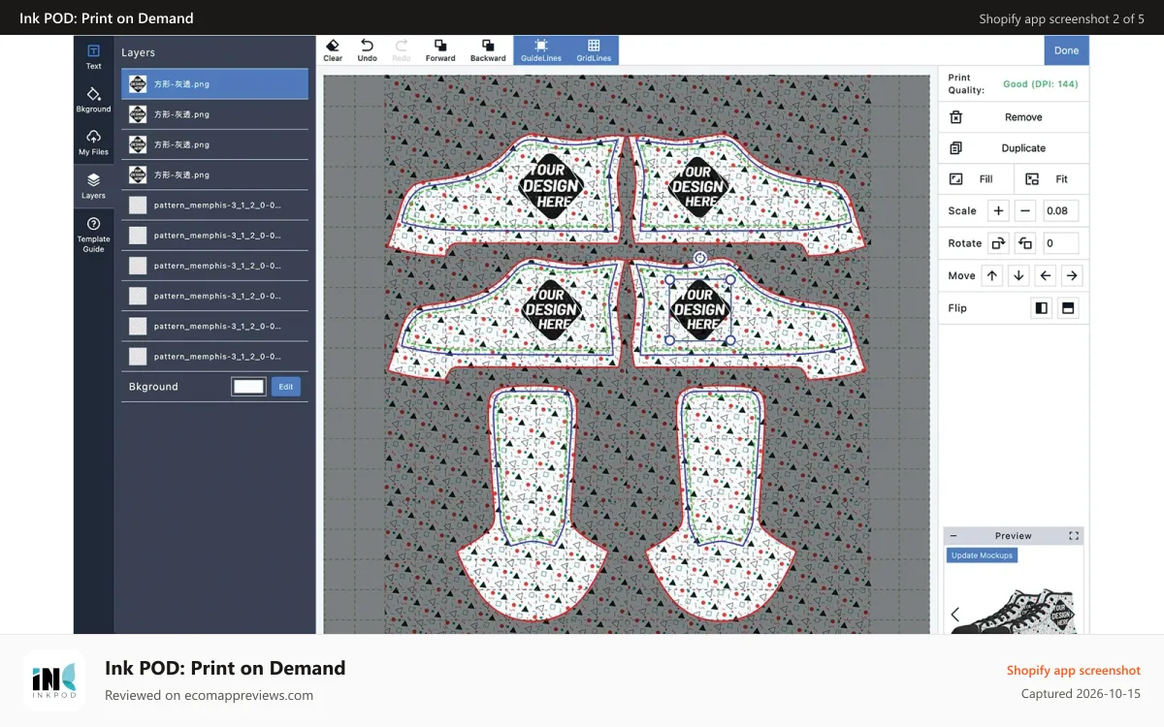The width and height of the screenshot is (1164, 727).
Task: Switch to the Layers sidebar panel
Action: click(93, 185)
